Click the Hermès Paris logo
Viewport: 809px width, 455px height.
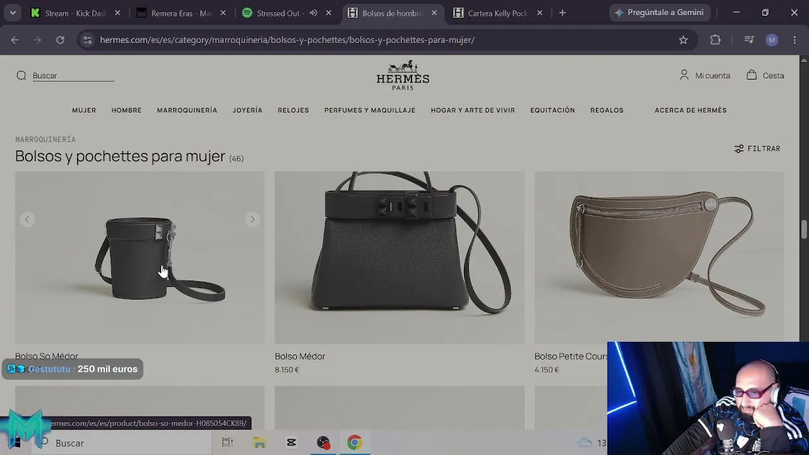[x=403, y=75]
